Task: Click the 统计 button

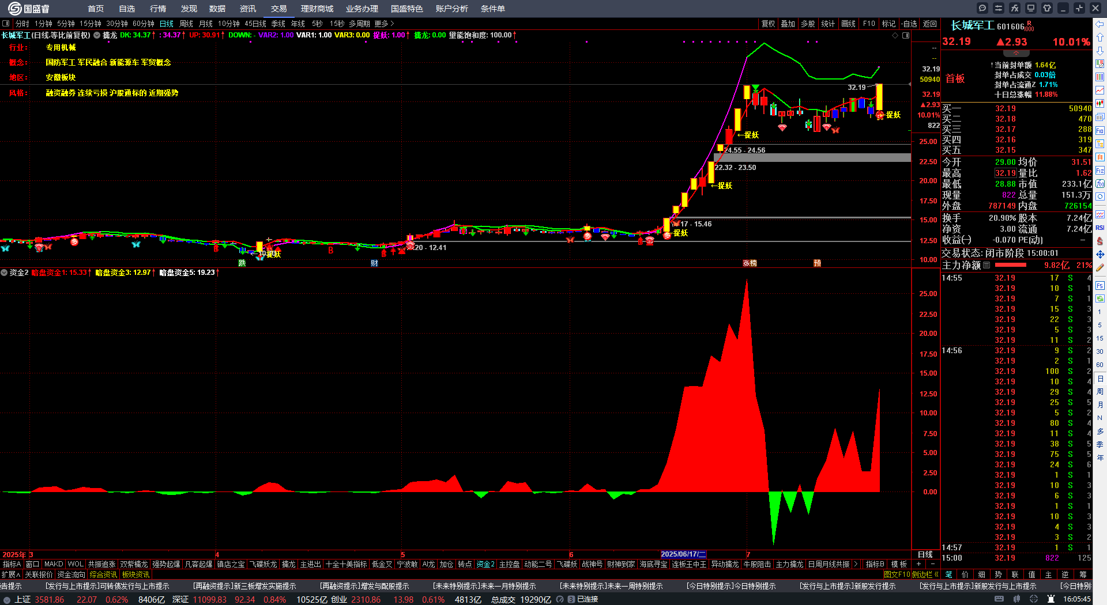Action: pyautogui.click(x=828, y=24)
